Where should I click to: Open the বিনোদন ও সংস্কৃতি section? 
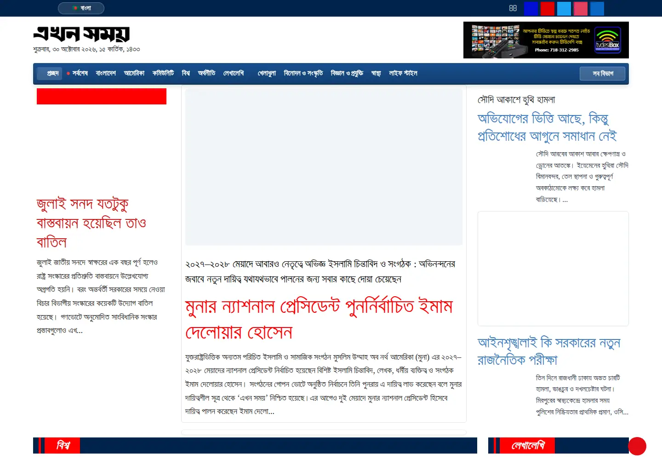303,73
